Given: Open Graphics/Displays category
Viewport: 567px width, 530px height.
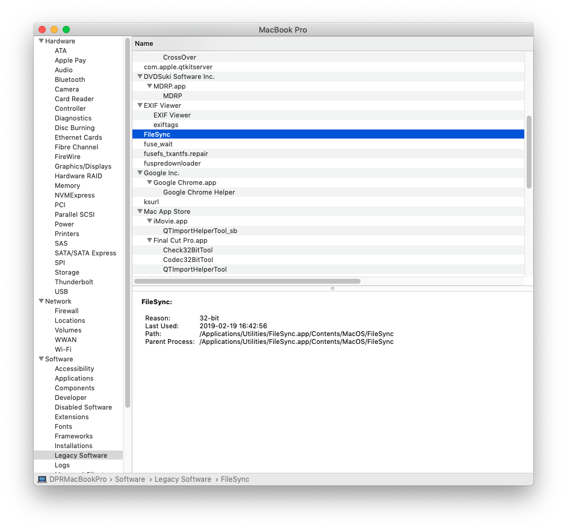Looking at the screenshot, I should (x=83, y=166).
